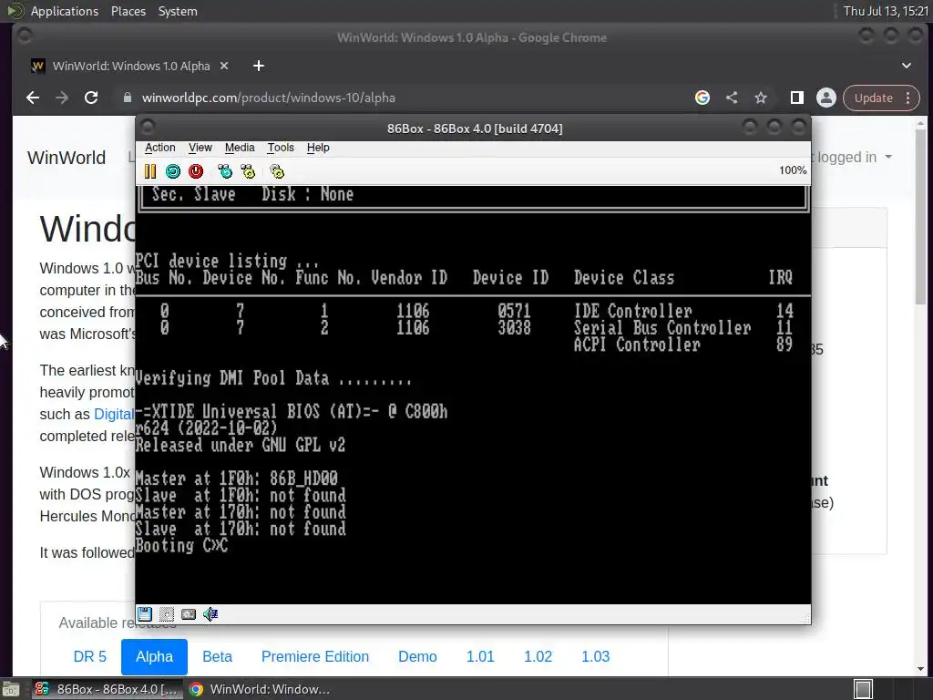Open the Action menu in 86Box

(x=160, y=148)
